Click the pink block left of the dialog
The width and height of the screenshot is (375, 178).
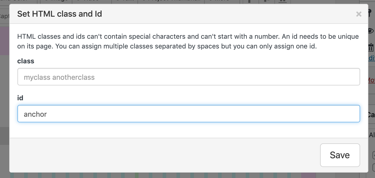5,41
